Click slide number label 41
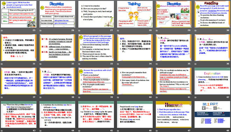 189,97
